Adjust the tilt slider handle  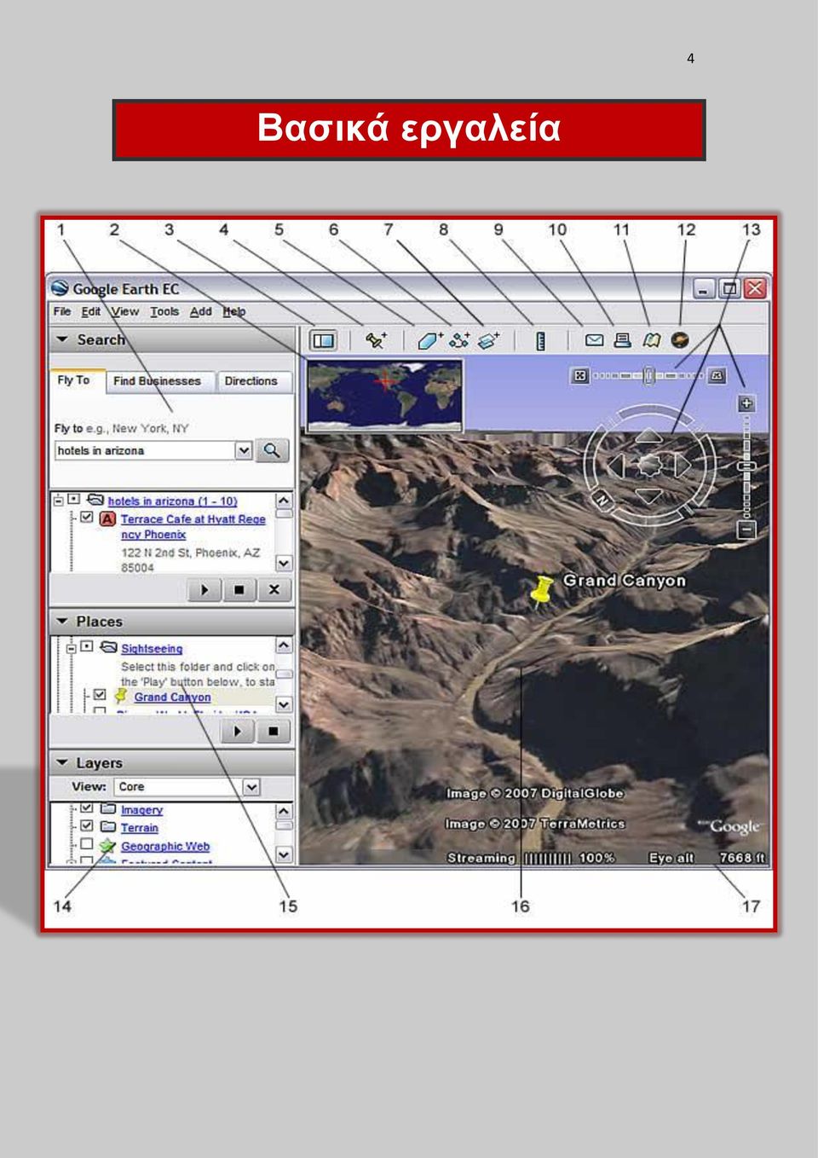pyautogui.click(x=649, y=375)
